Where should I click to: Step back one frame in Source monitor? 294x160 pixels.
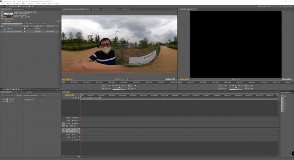click(116, 86)
